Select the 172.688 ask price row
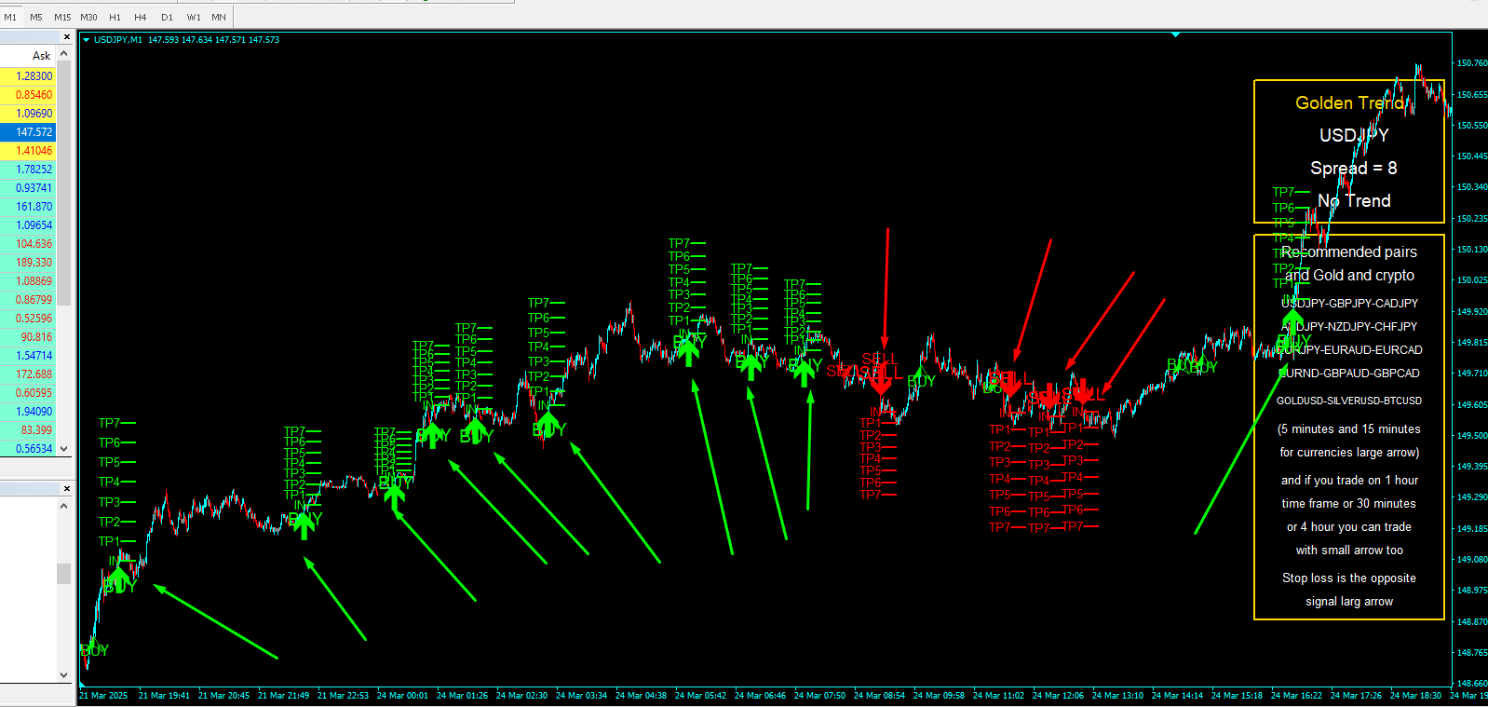Viewport: 1488px width, 707px height. click(x=28, y=374)
